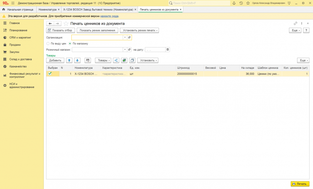
Task: Copy link to form icon
Action: 296,23
